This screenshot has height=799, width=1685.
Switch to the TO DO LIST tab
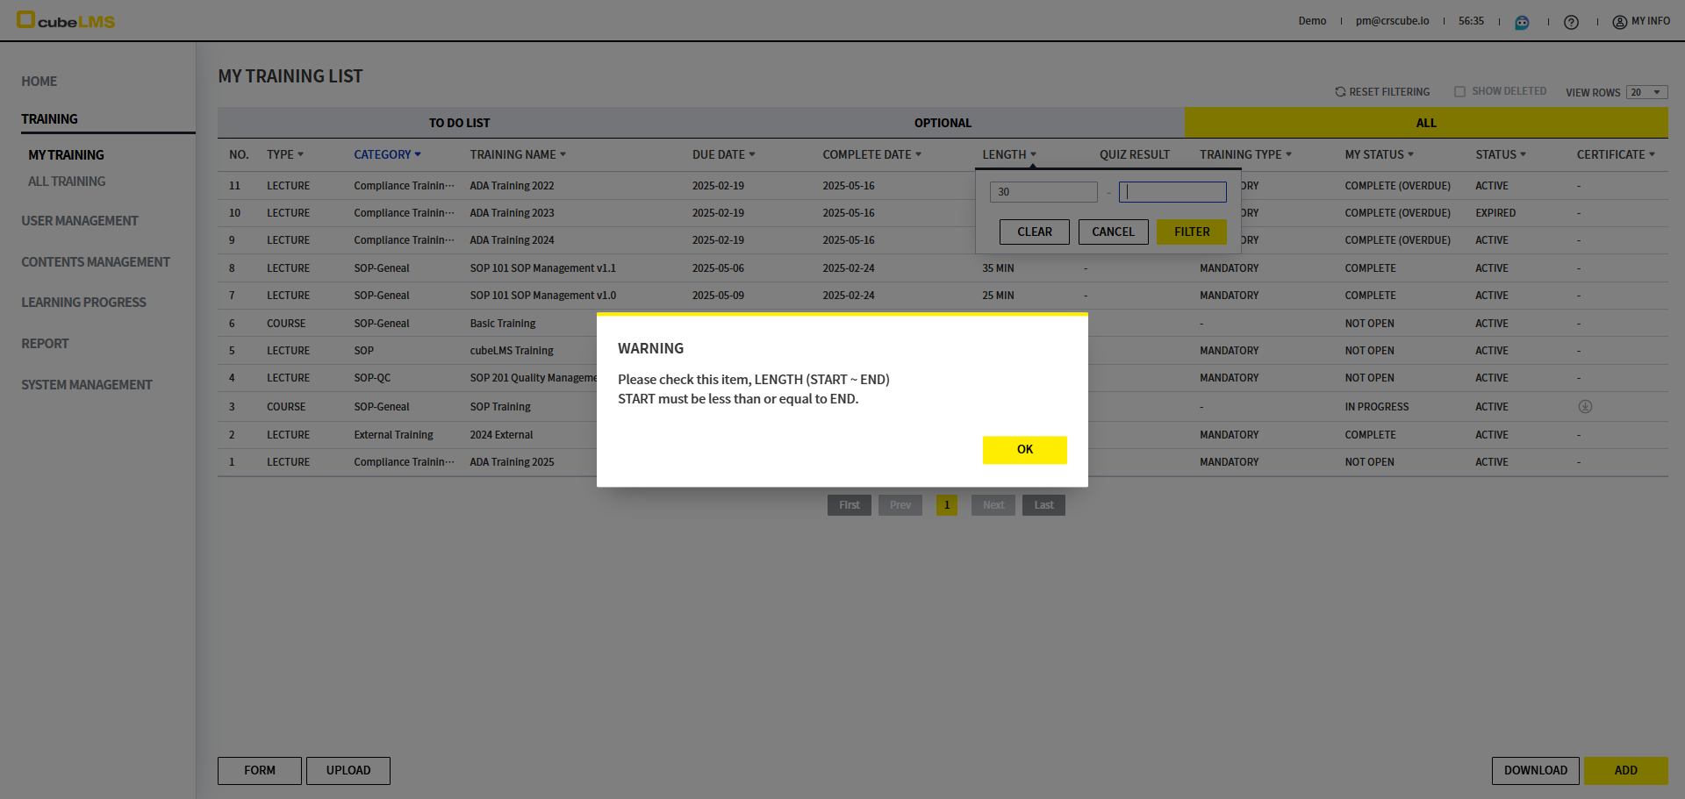click(x=459, y=123)
